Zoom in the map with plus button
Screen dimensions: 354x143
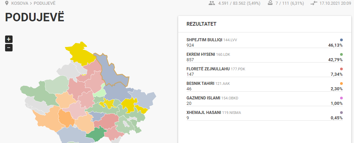click(9, 39)
